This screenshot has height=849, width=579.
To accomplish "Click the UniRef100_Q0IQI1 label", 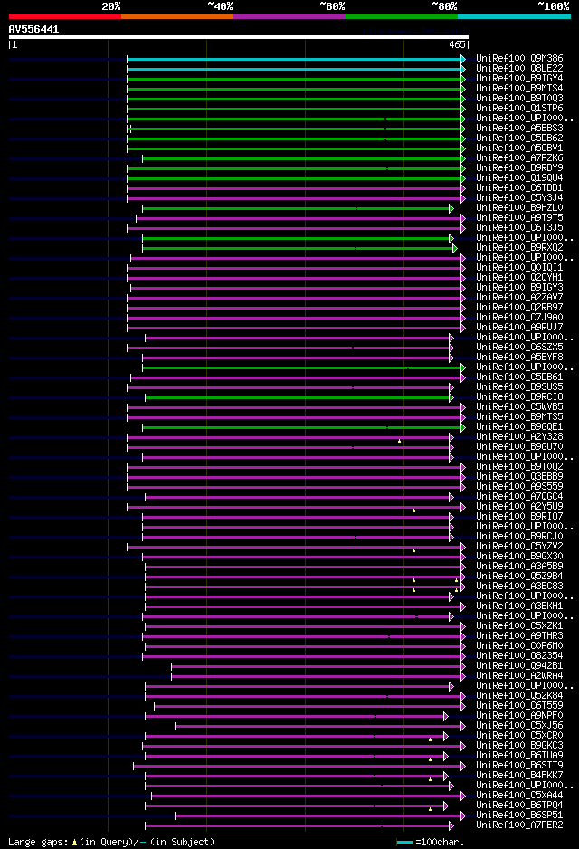I will click(x=519, y=268).
